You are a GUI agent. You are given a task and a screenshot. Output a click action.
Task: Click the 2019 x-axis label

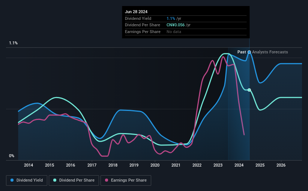tap(134, 165)
